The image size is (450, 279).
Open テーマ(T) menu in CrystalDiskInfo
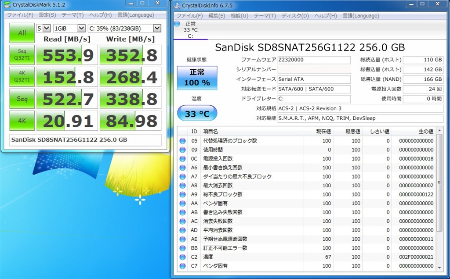265,16
